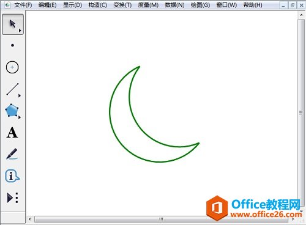Viewport: 306px width, 225px height.
Task: Click the horizontal scrollbar left arrow
Action: 30,219
